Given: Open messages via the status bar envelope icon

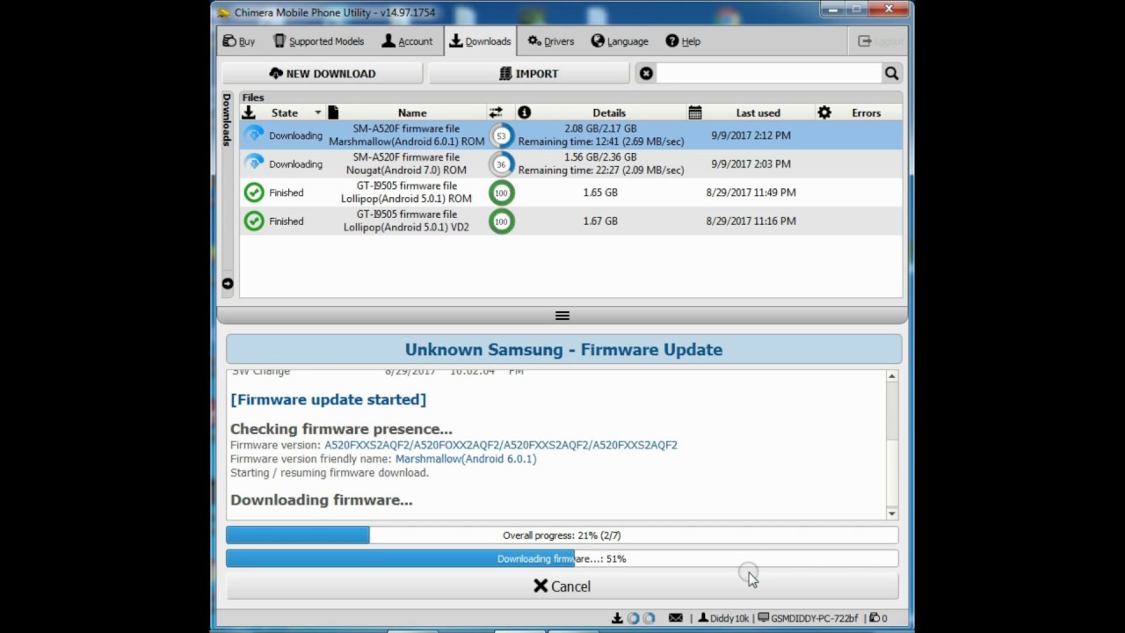Looking at the screenshot, I should (675, 618).
